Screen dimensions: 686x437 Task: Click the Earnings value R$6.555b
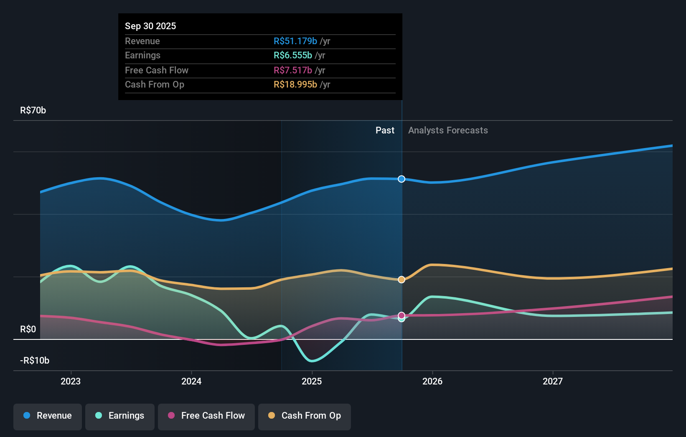[x=293, y=55]
